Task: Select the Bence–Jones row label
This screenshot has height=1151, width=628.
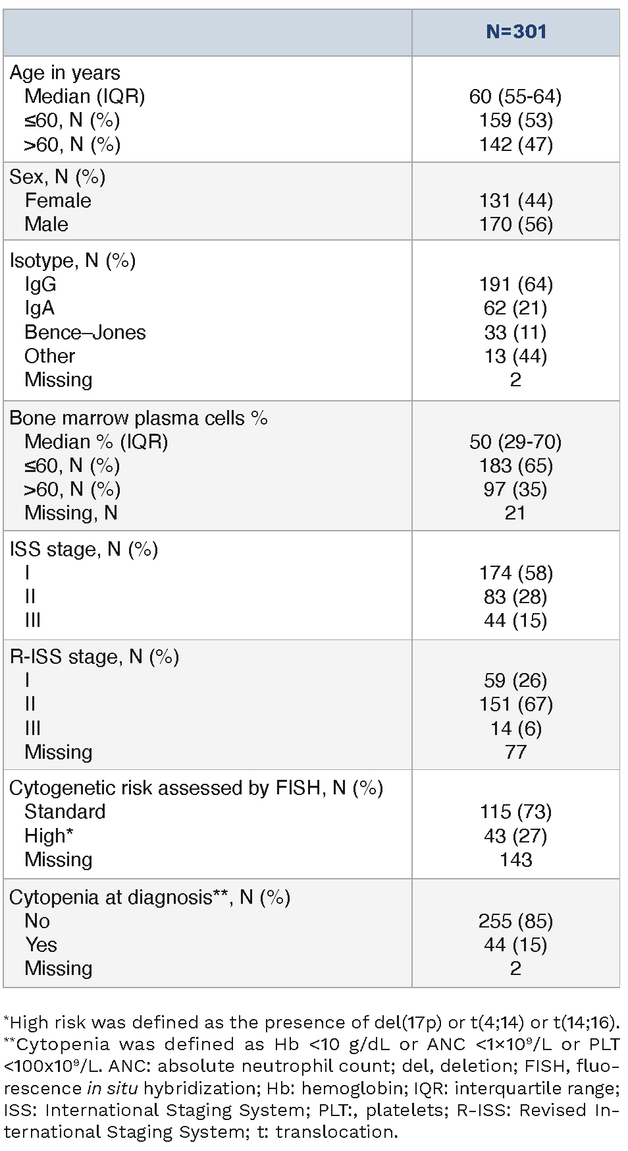Action: [85, 332]
